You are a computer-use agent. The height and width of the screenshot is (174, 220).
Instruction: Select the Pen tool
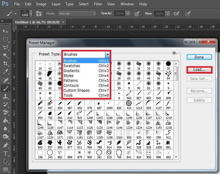(x=5, y=146)
